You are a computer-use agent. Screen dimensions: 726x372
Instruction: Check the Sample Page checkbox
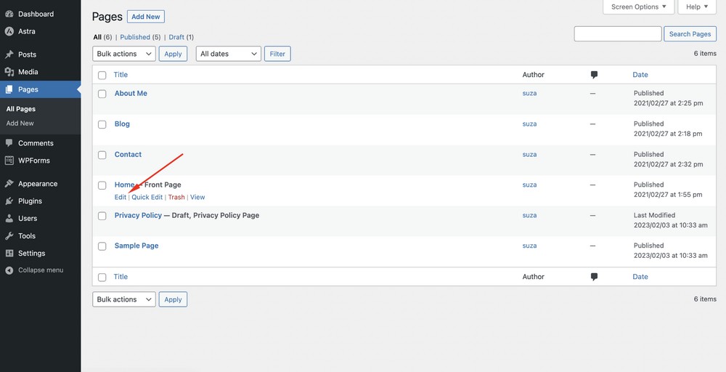(102, 246)
